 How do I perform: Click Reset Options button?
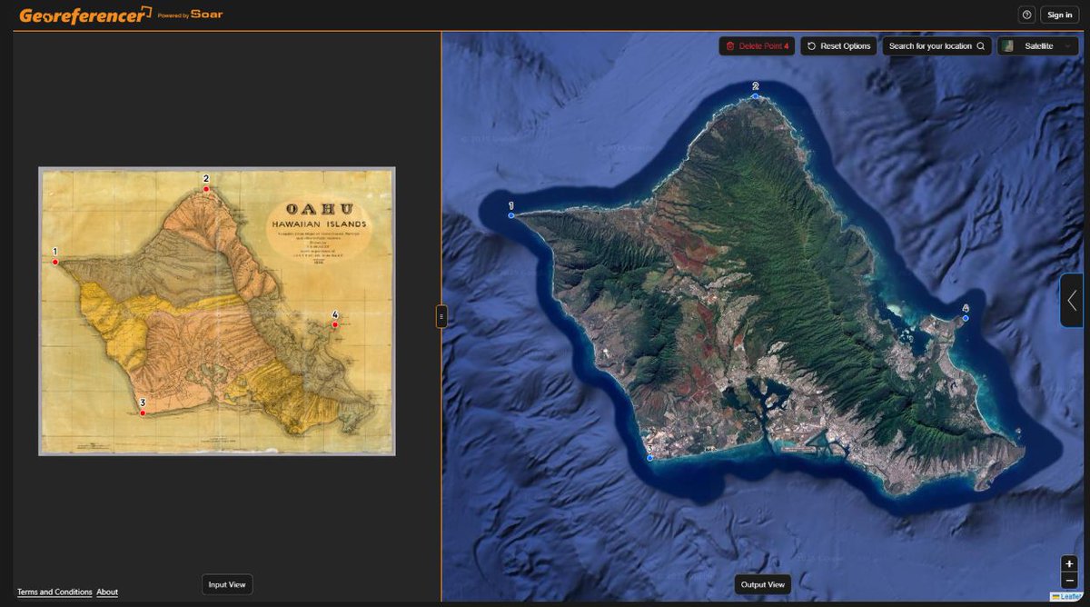point(838,45)
